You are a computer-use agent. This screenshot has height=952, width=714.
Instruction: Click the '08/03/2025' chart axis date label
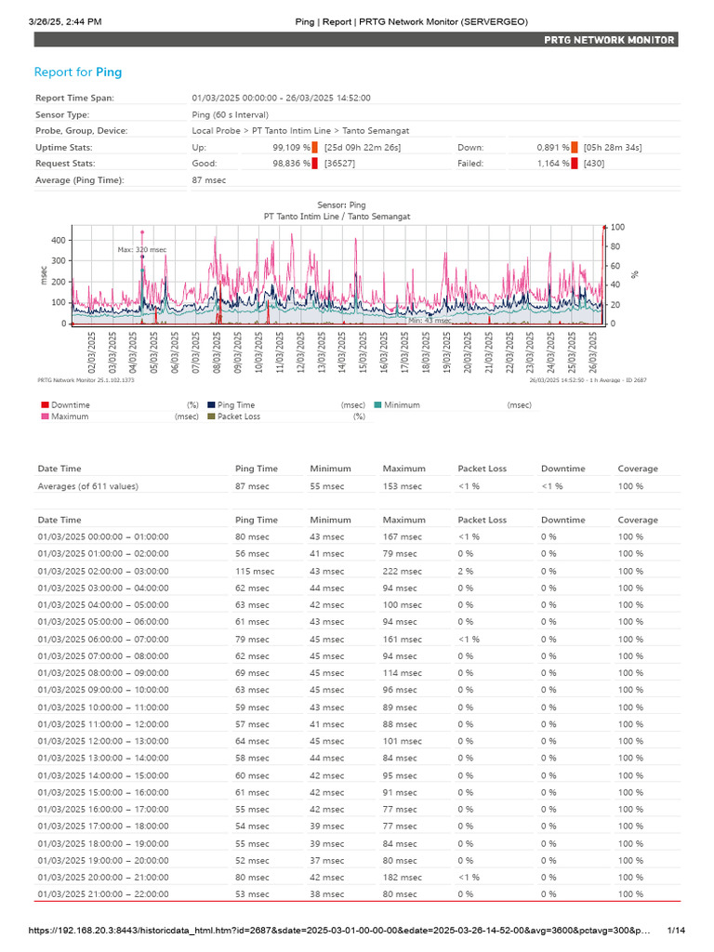[x=217, y=352]
